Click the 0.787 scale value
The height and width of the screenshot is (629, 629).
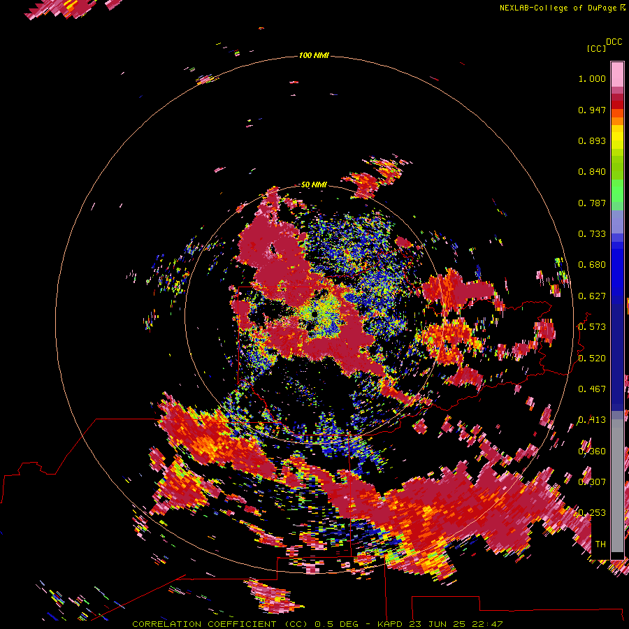592,203
